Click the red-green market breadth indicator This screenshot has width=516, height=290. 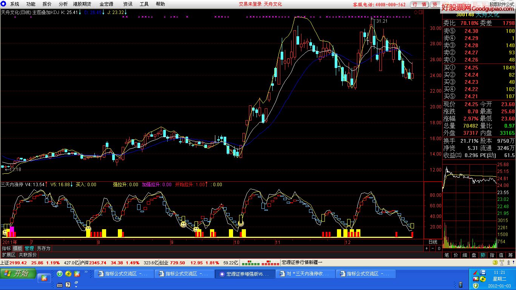tap(261, 262)
